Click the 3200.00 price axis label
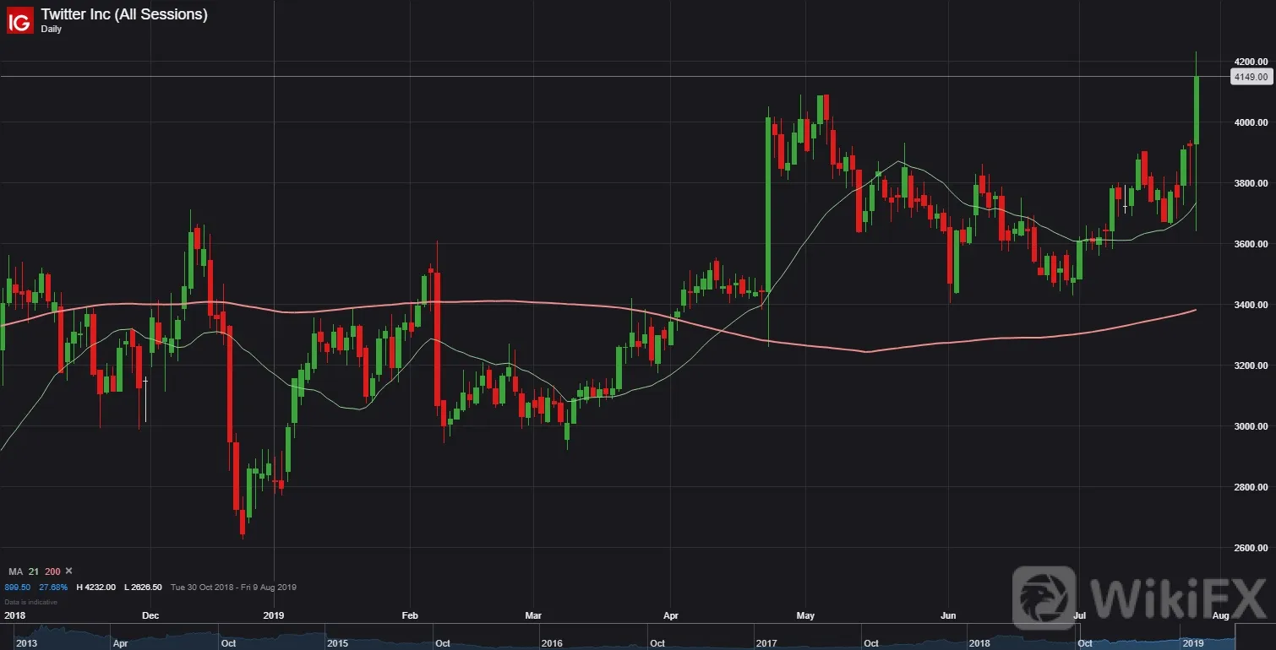This screenshot has width=1276, height=650. (1251, 366)
